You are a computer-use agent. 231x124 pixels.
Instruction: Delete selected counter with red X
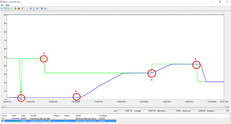(19, 8)
